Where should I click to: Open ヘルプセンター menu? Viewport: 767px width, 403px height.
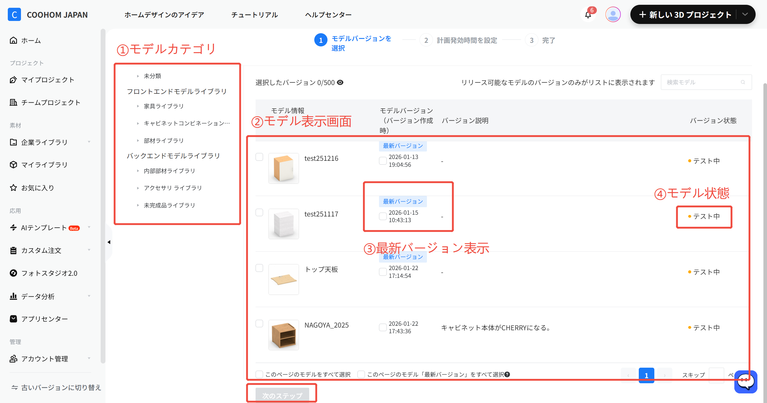point(328,15)
